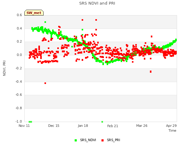Click the 0.0 y-axis label
The height and width of the screenshot is (146, 195).
(x=19, y=55)
